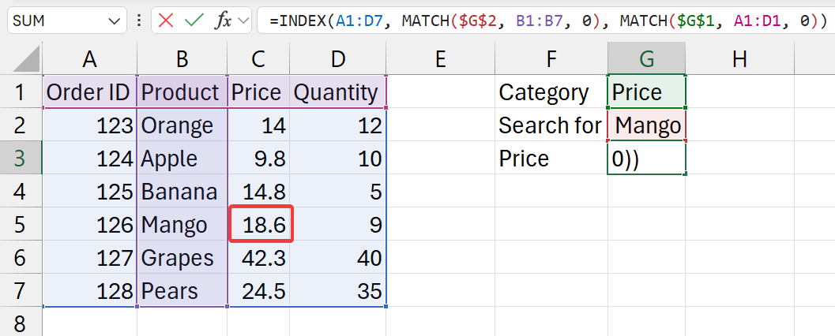Click the Mango cell in column G
835x336 pixels.
[x=647, y=125]
